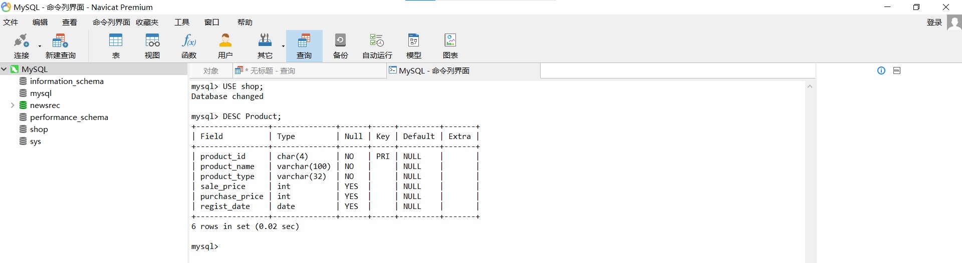Open the 表 (Table) toolbar icon
The height and width of the screenshot is (263, 962).
coord(116,46)
